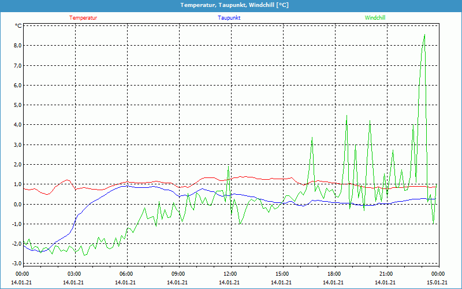Click the -1,0 y-axis value label
The width and height of the screenshot is (462, 289).
point(17,224)
